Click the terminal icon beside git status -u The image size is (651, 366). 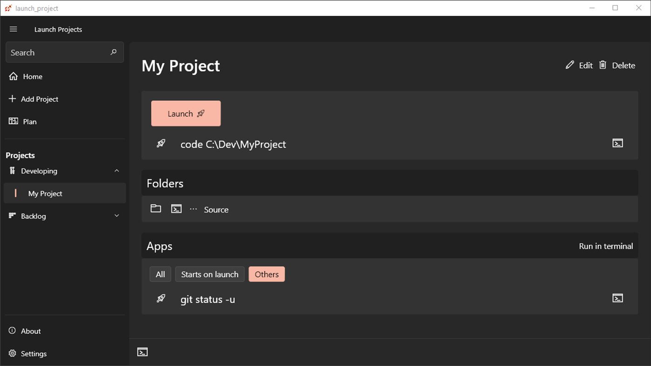617,298
